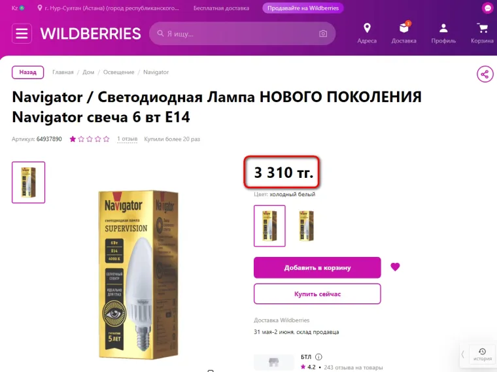Image resolution: width=497 pixels, height=372 pixels.
Task: Open the chat bubble icon
Action: click(487, 8)
